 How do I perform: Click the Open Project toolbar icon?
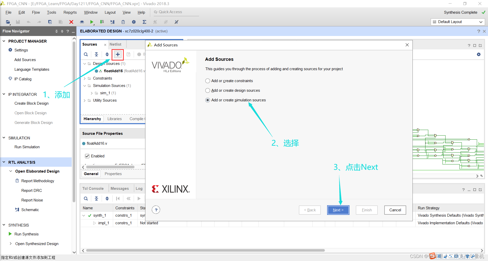[x=8, y=22]
